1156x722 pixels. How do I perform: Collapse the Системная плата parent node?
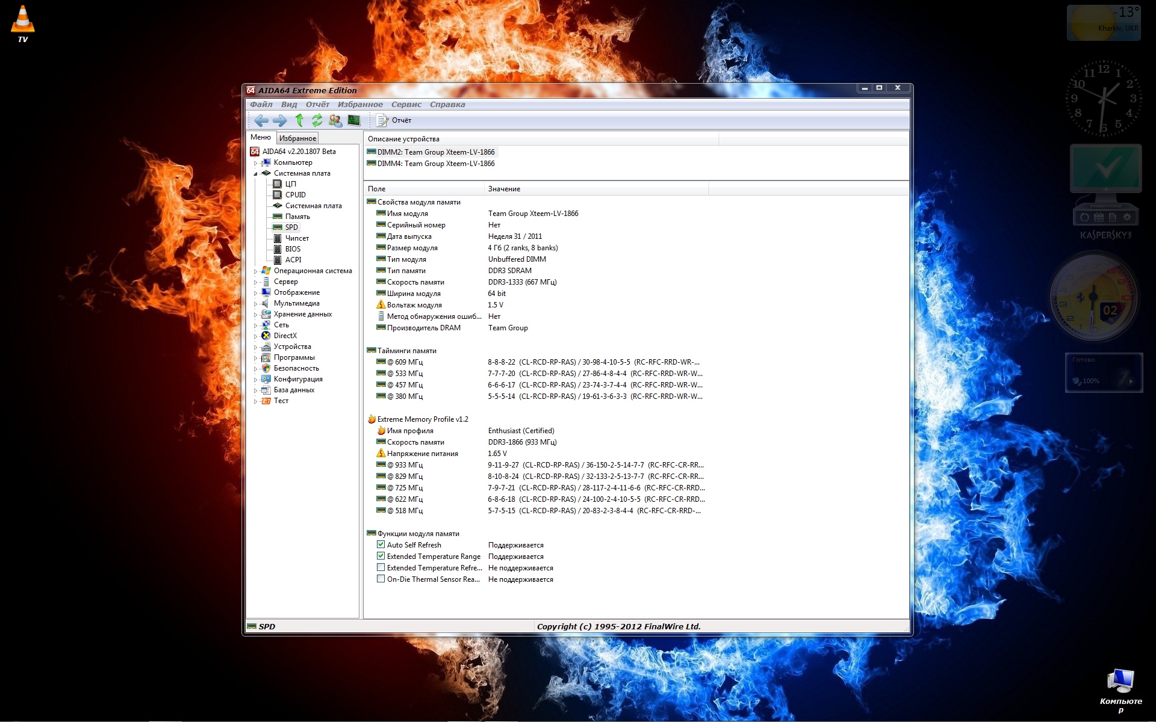pos(255,174)
